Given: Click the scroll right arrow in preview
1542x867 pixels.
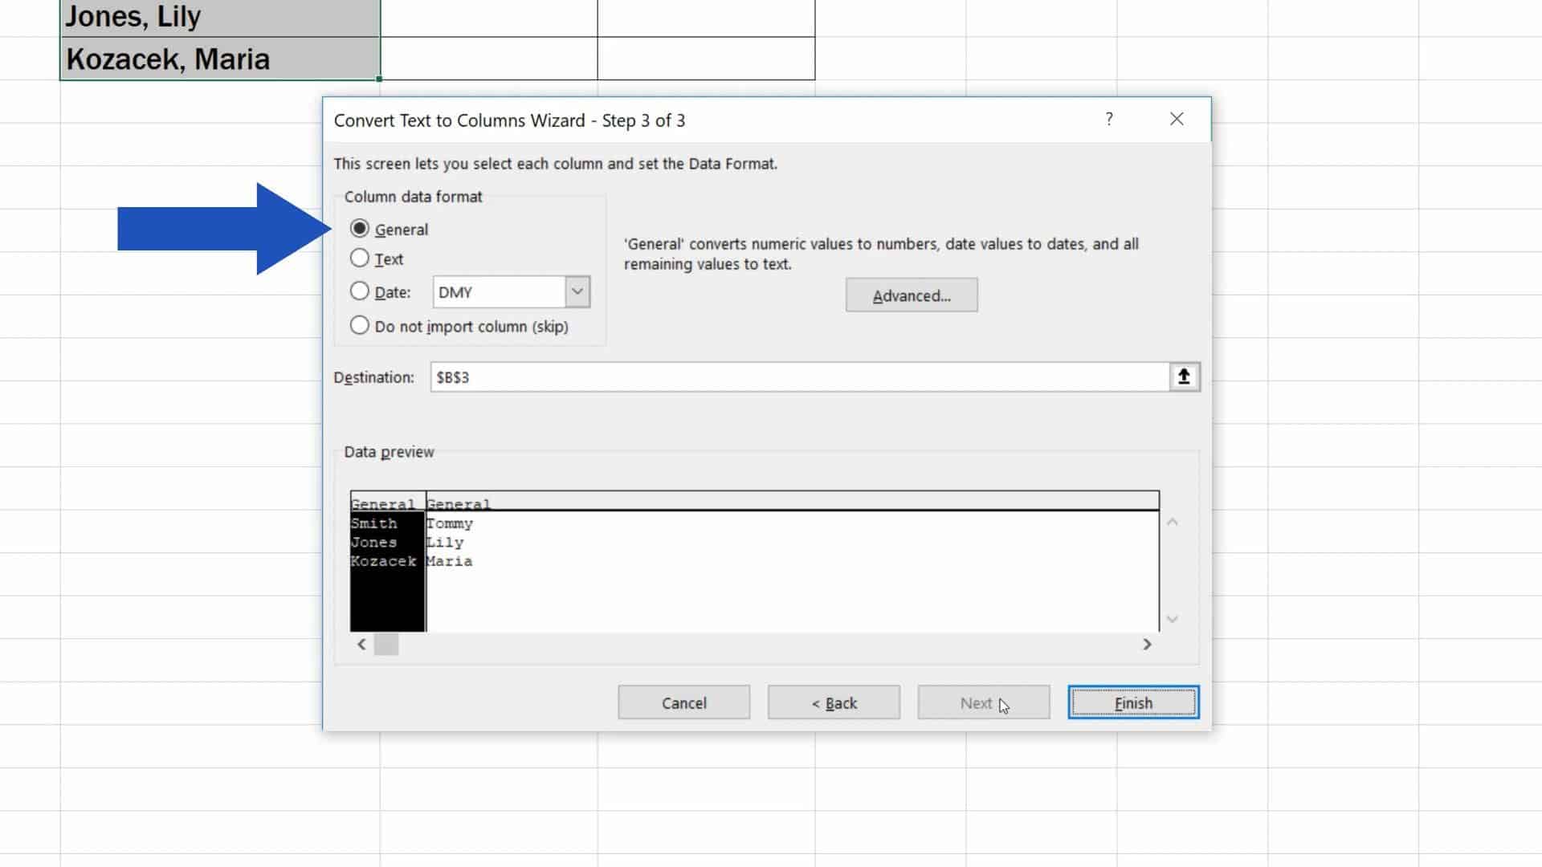Looking at the screenshot, I should click(1146, 644).
